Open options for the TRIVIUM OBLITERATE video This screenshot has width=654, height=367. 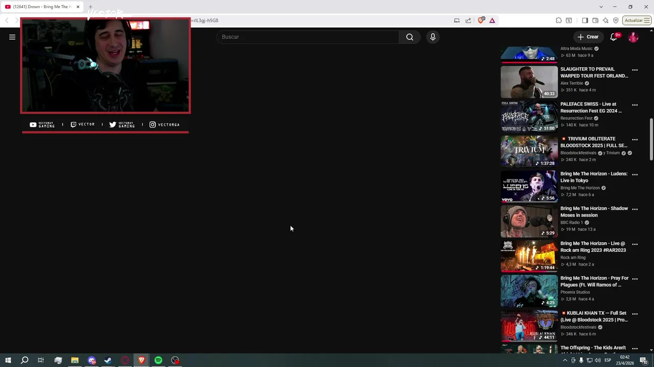(x=635, y=140)
